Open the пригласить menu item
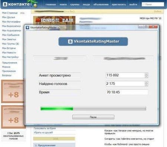167x147 pixels. 119,4
